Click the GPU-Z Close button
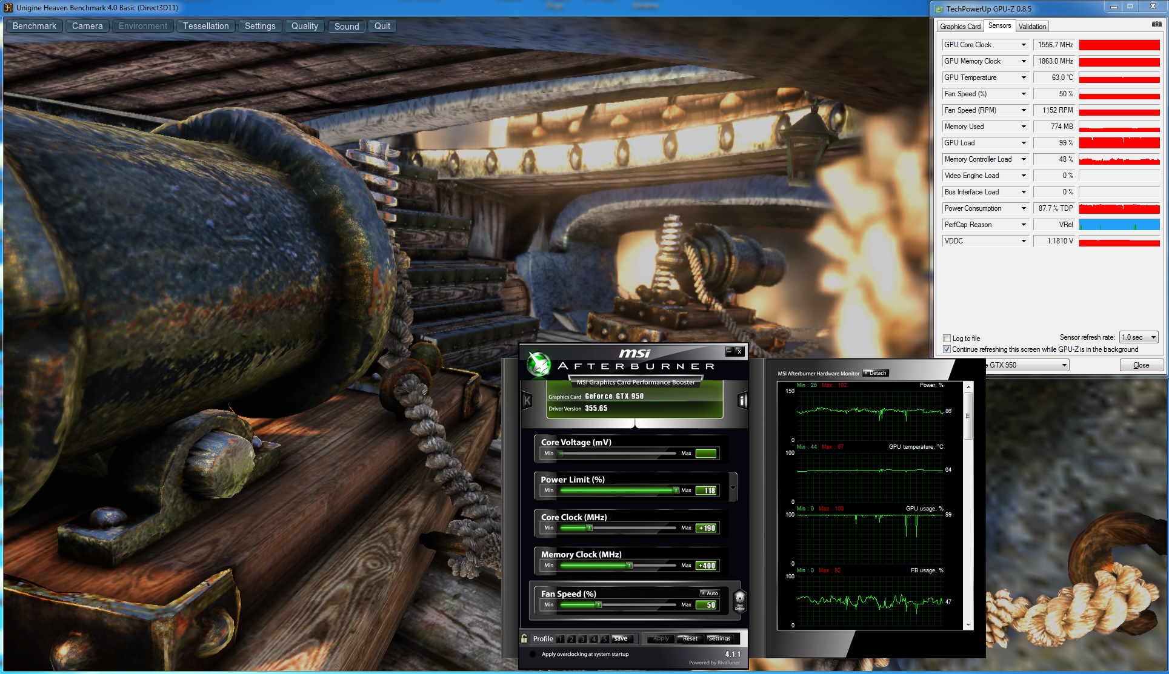 1141,365
